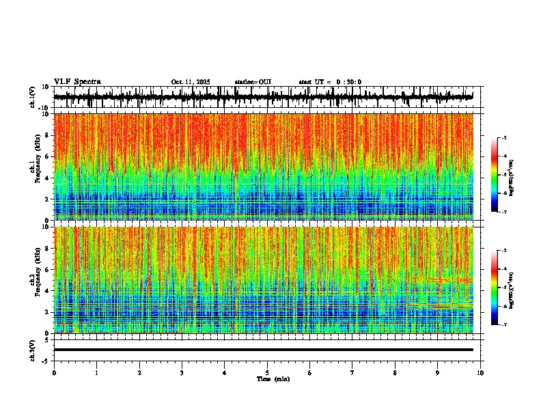The image size is (541, 418).
Task: Click the "Time (min)" axis title
Action: (x=273, y=379)
